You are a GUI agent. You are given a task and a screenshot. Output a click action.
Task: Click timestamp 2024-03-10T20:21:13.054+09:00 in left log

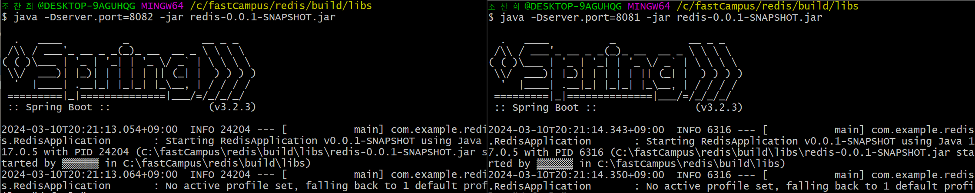pyautogui.click(x=90, y=129)
